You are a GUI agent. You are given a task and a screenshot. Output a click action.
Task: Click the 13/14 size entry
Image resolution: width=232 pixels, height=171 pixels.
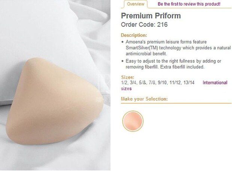[x=189, y=83]
